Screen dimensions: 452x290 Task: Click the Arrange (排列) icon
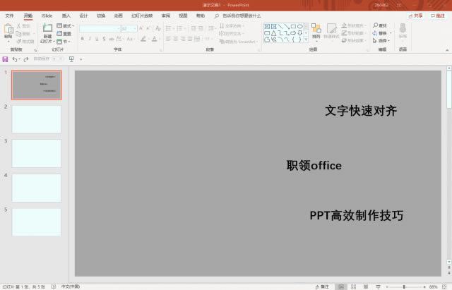click(x=316, y=28)
